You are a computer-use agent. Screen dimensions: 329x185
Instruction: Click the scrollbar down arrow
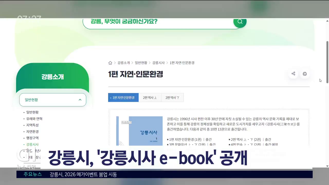click(327, 166)
